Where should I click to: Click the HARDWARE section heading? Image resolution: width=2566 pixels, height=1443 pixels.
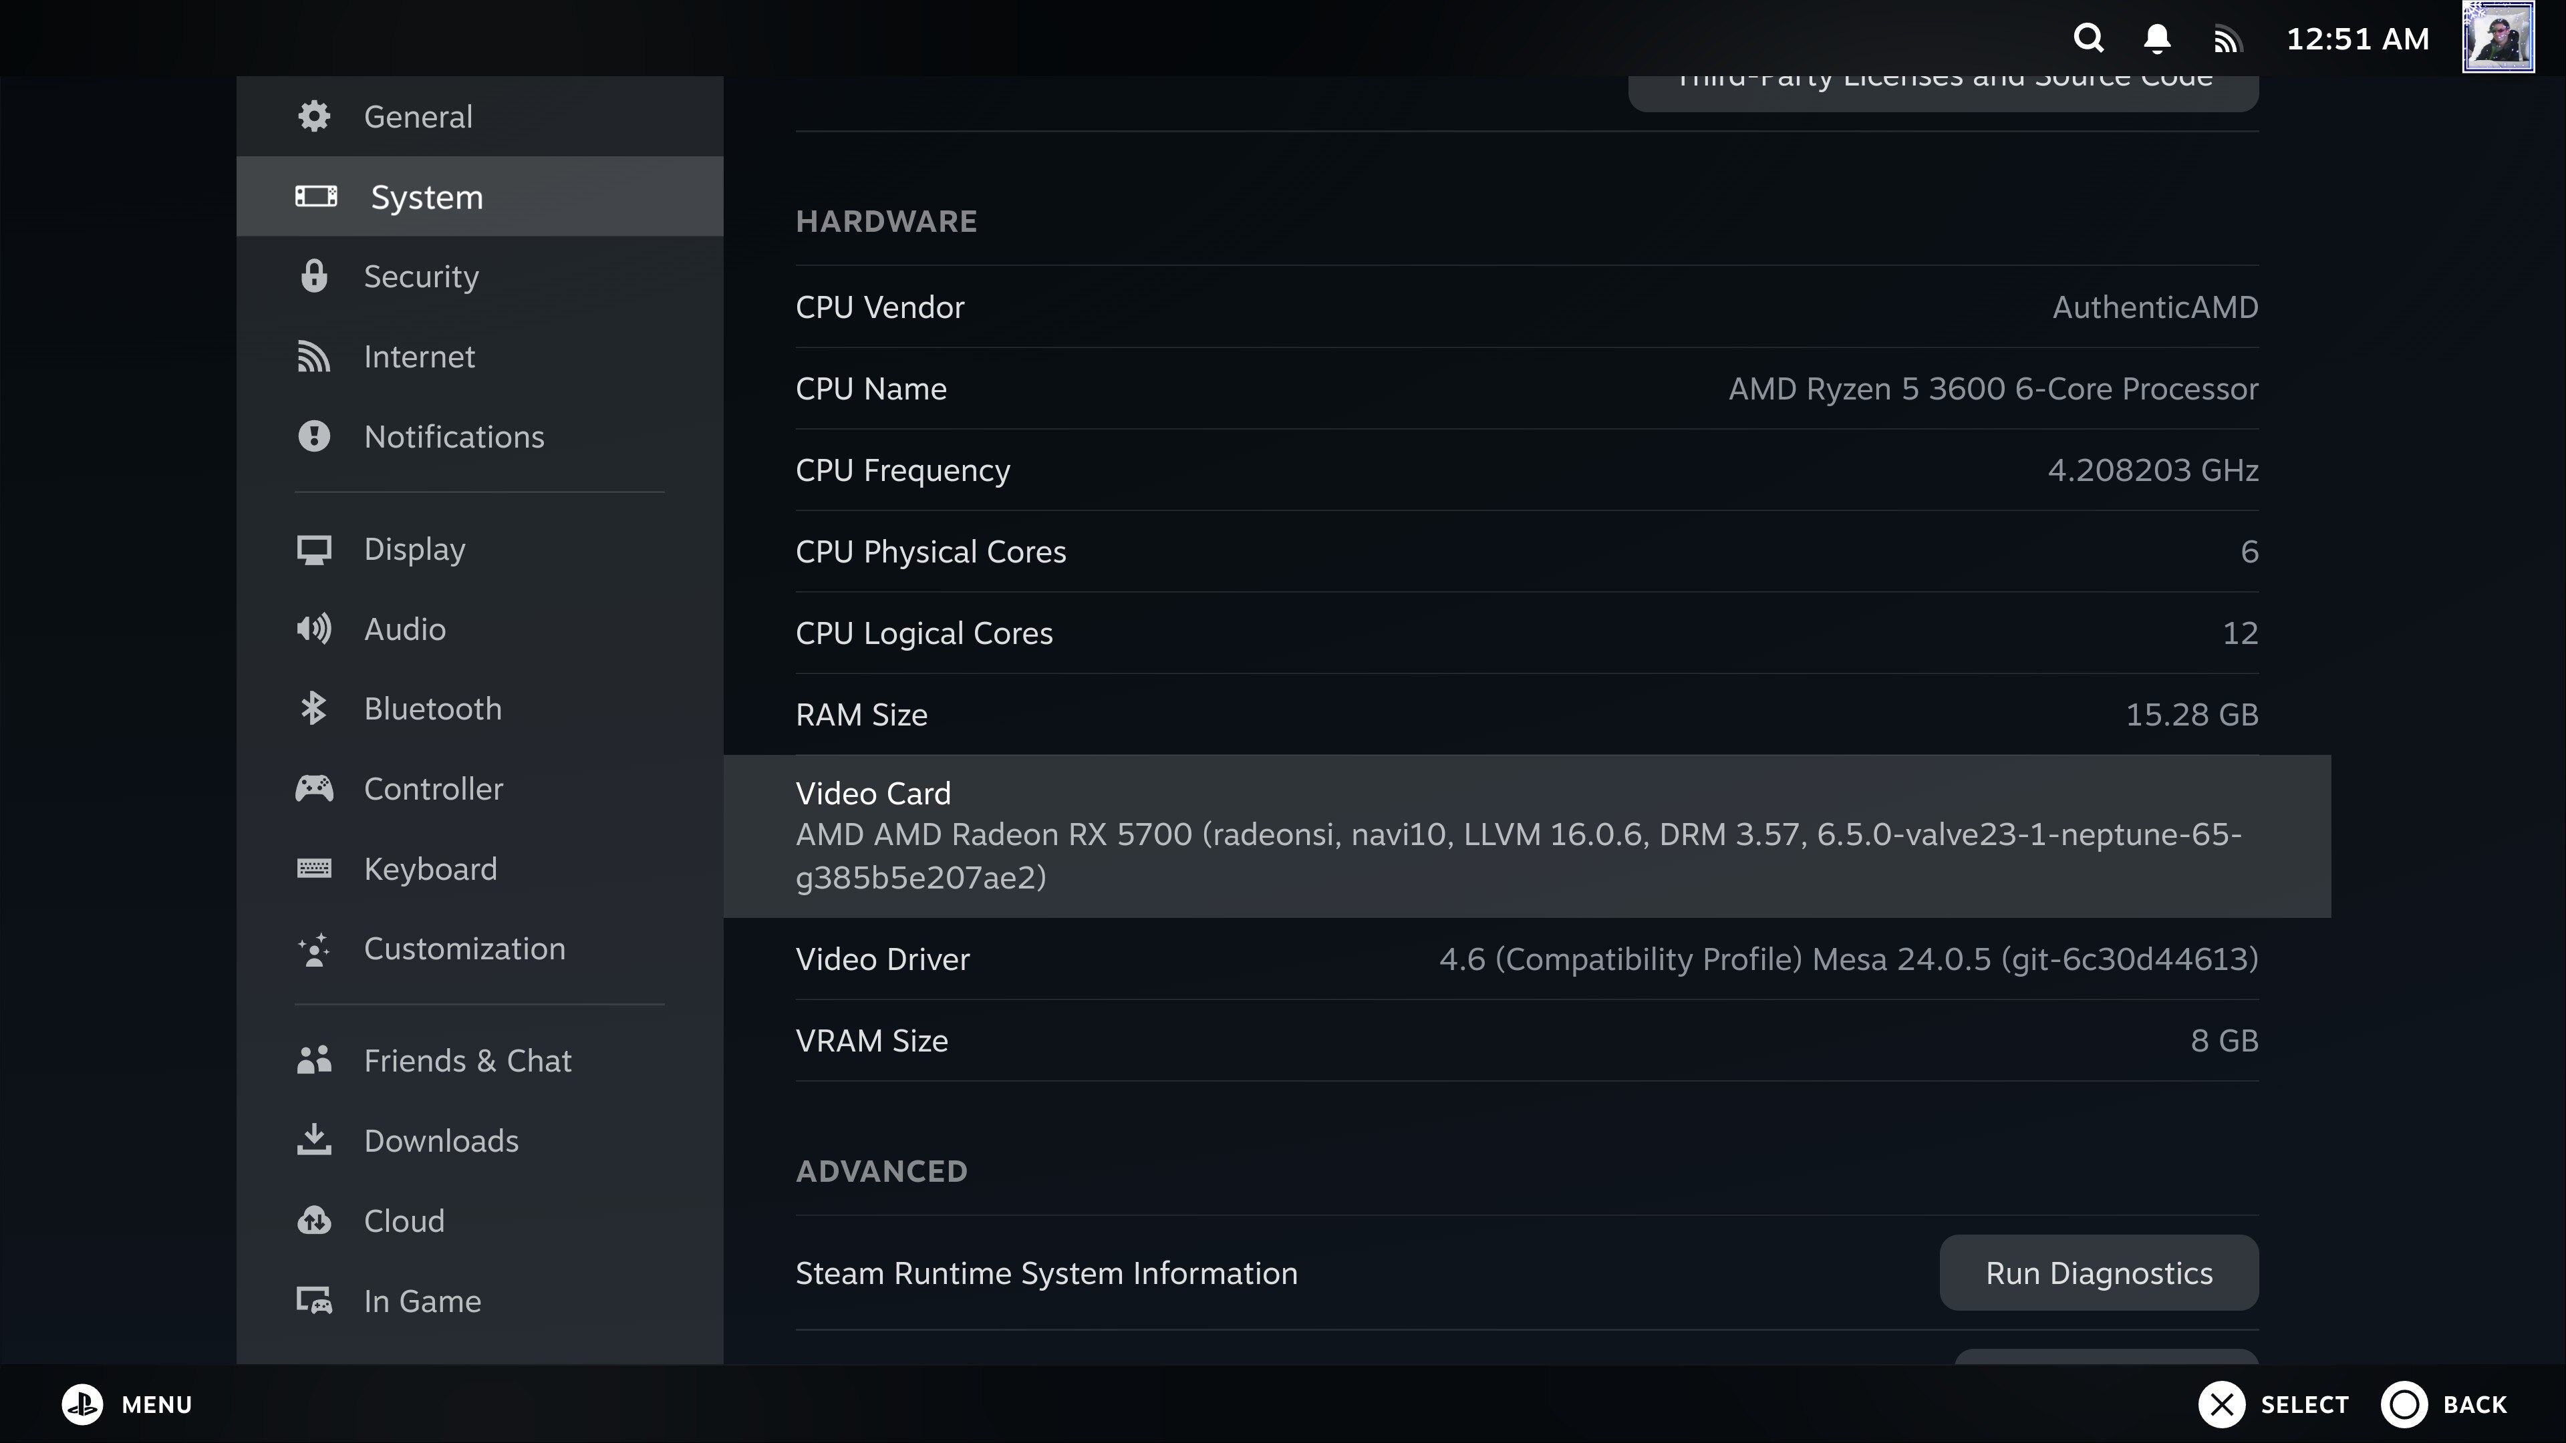(x=885, y=221)
